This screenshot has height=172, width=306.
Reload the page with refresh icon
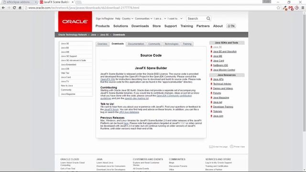pos(14,8)
